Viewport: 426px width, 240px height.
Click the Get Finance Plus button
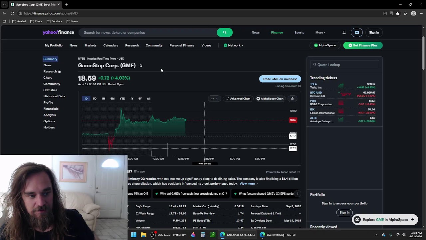coord(363,45)
